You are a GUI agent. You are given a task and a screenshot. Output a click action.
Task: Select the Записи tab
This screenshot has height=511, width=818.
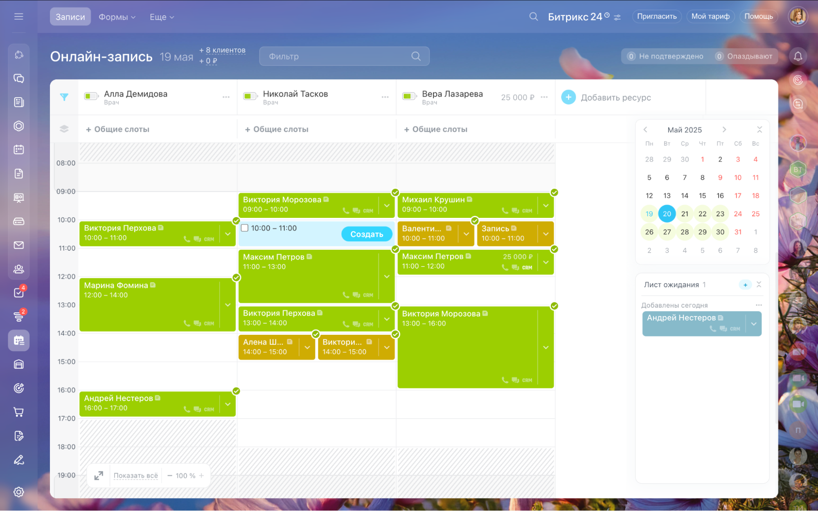tap(70, 17)
